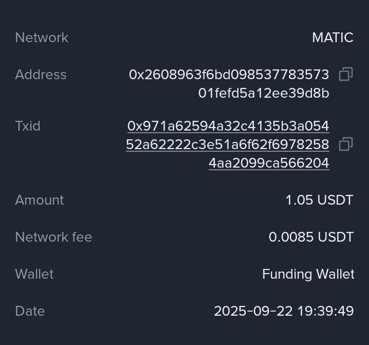
Task: Select the 1.05 USDT amount
Action: click(x=319, y=200)
